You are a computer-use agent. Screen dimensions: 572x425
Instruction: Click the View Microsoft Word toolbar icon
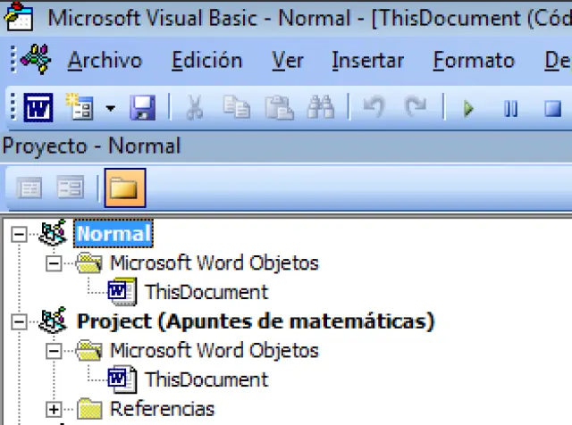click(x=39, y=109)
